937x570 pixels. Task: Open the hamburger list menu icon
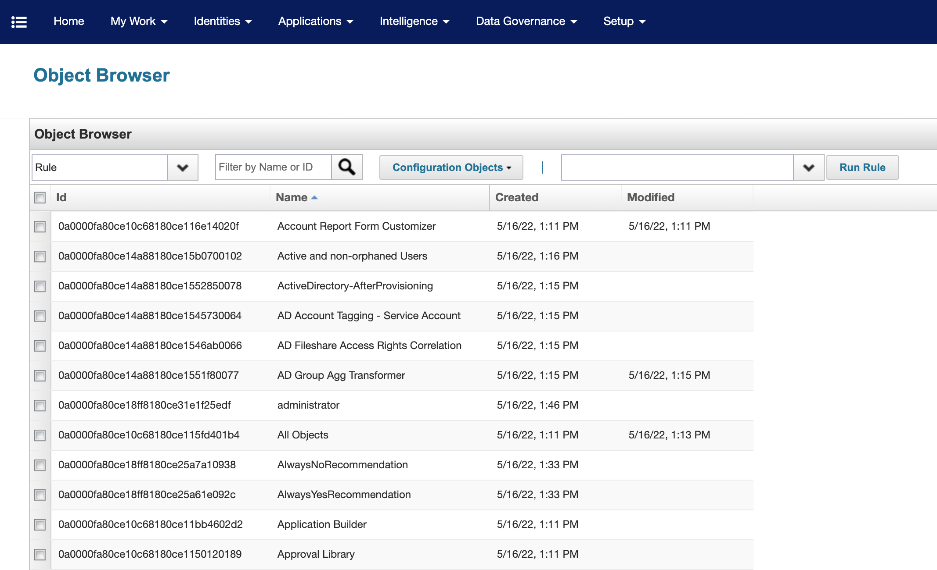(x=19, y=22)
